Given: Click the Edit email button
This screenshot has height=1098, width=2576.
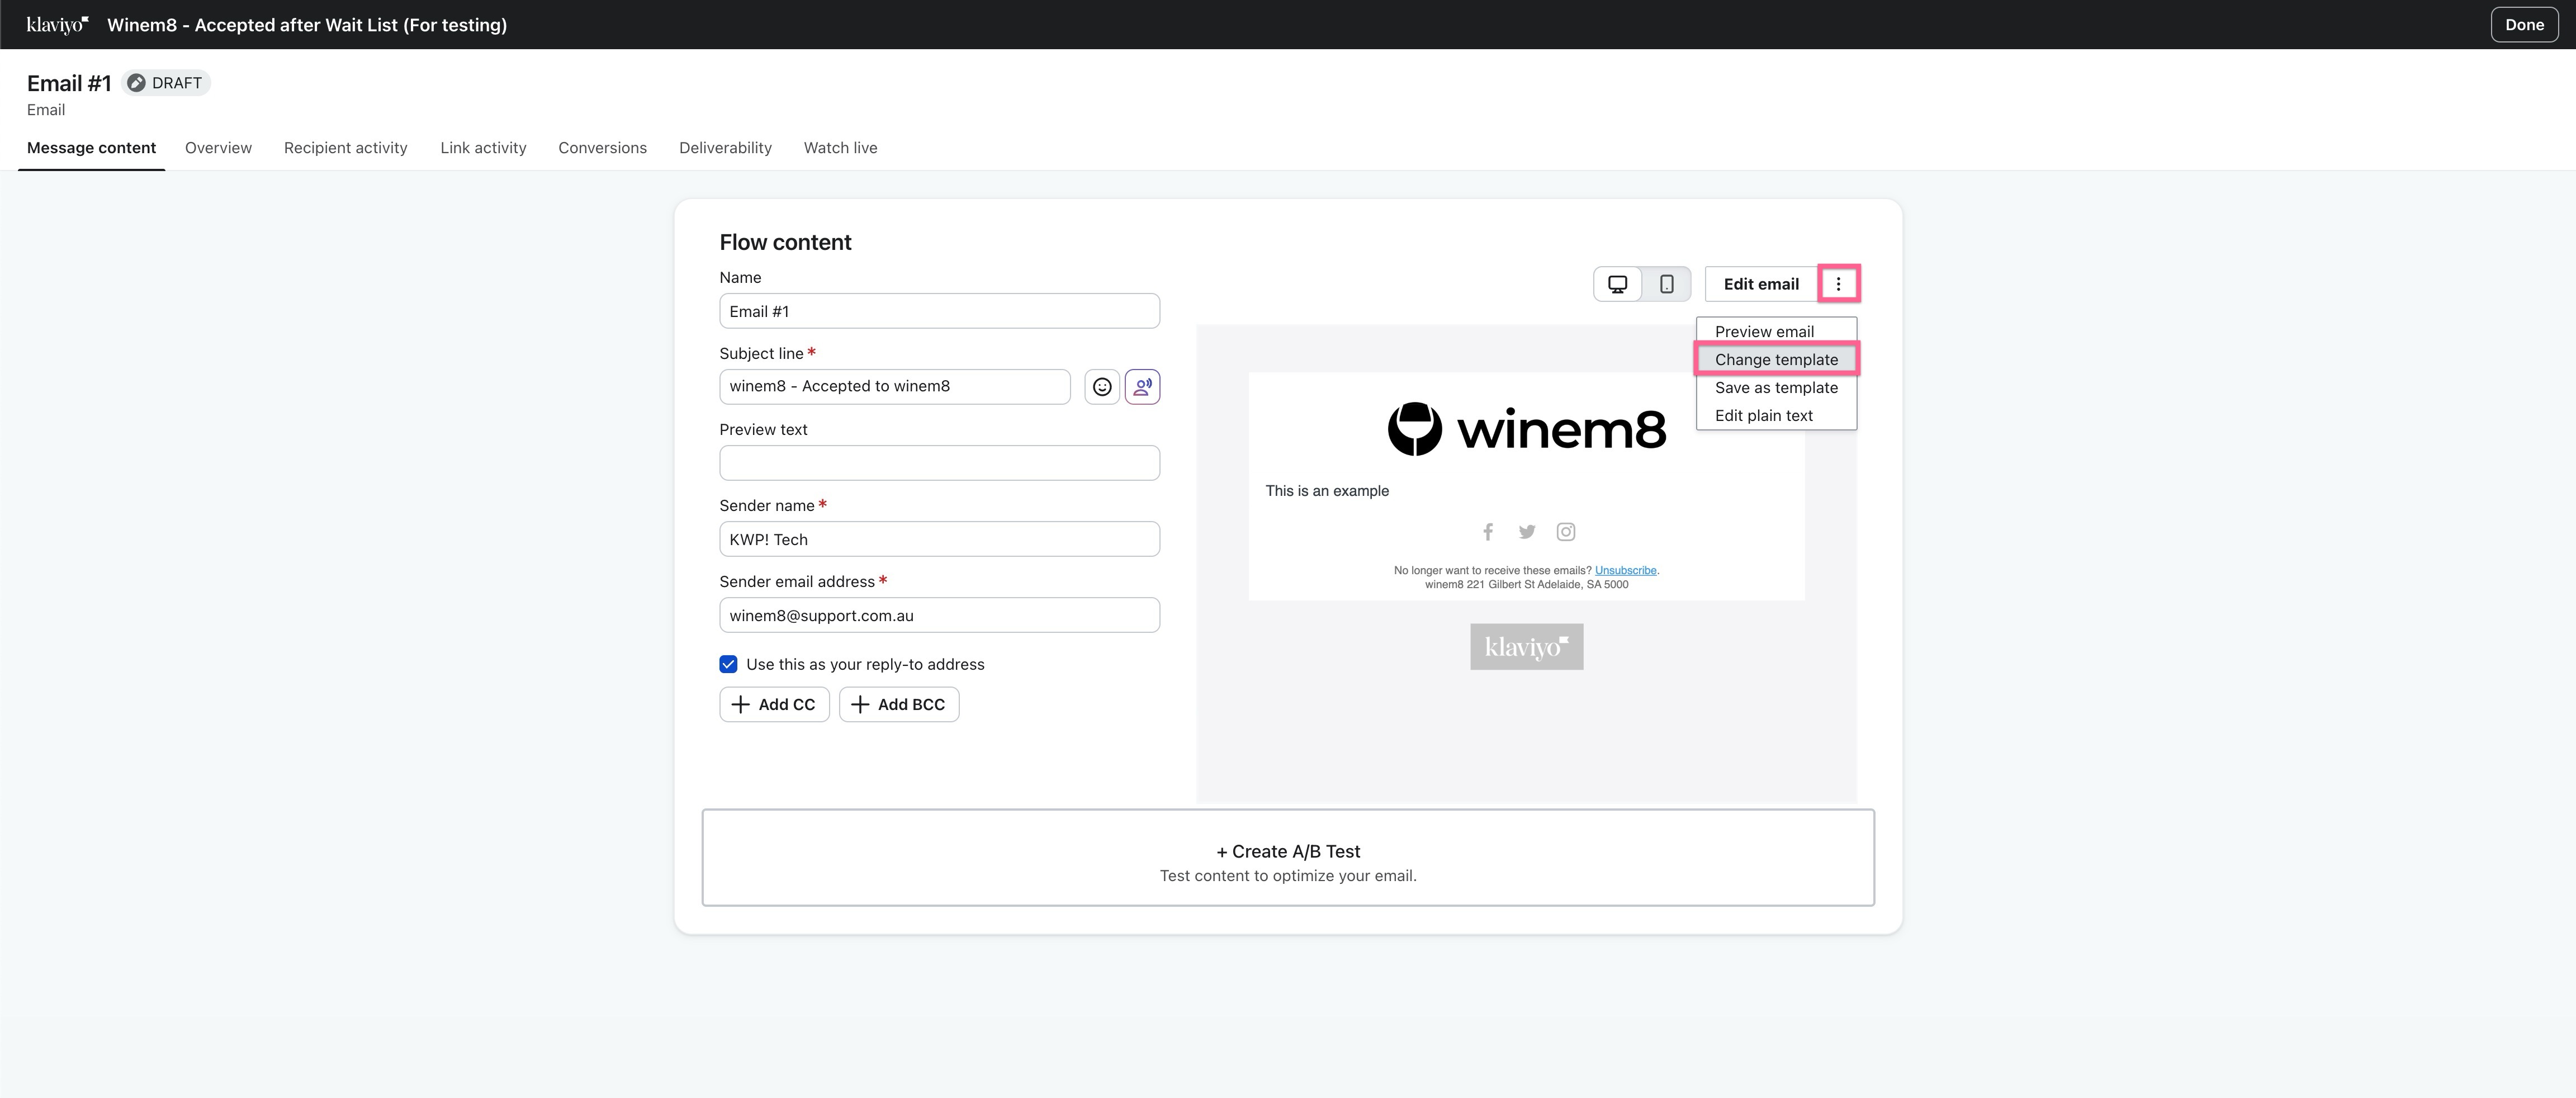Looking at the screenshot, I should (x=1761, y=284).
